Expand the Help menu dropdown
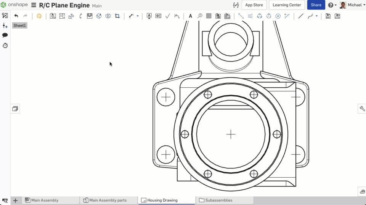 pos(332,5)
